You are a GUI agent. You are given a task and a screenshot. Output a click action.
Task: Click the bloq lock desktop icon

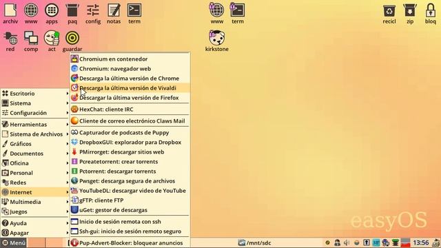tap(431, 14)
